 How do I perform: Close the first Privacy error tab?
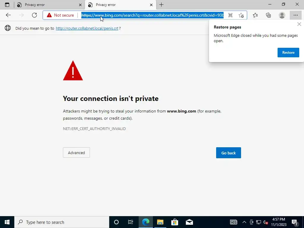pyautogui.click(x=80, y=5)
